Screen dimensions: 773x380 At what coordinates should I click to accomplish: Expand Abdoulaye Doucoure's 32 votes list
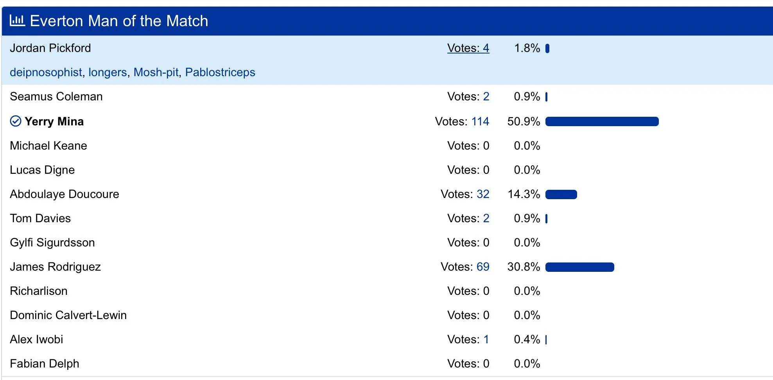[x=483, y=194]
